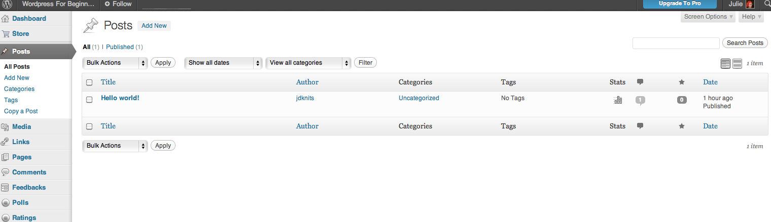Click the Upgrade To Pro button
Image resolution: width=771 pixels, height=222 pixels.
[680, 4]
